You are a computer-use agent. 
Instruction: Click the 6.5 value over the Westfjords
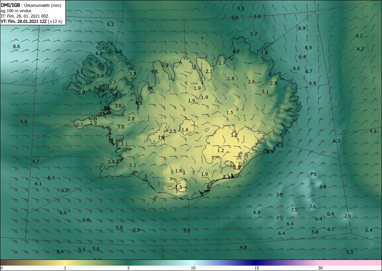[x=99, y=54]
